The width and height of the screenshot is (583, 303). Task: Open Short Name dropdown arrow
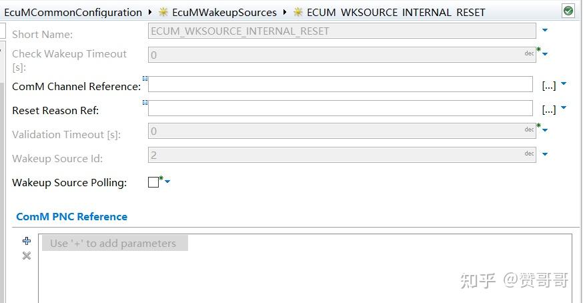pos(545,30)
